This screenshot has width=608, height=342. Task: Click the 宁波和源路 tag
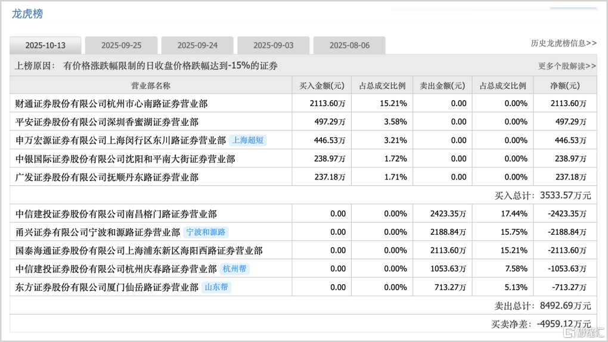(x=206, y=232)
